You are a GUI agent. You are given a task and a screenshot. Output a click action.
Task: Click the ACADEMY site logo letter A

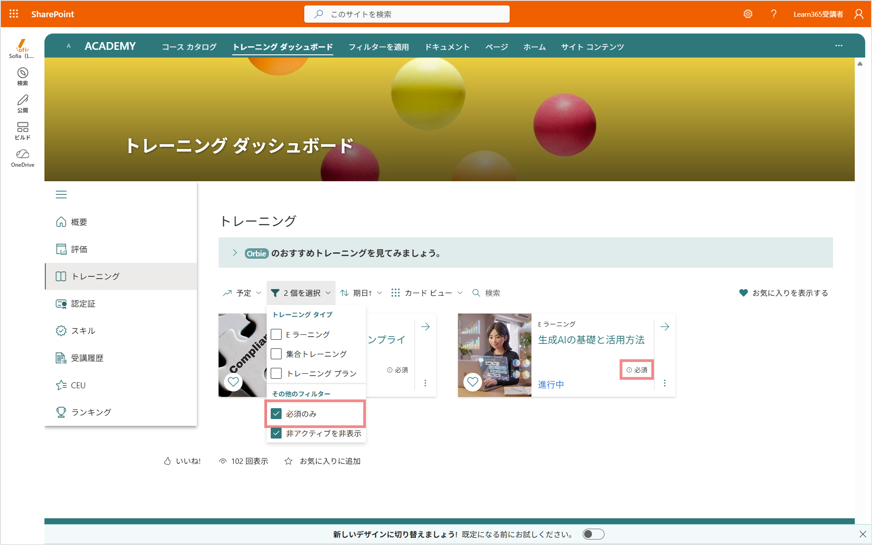point(68,46)
